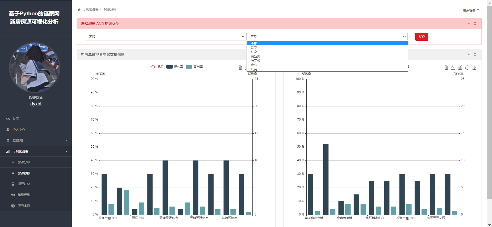This screenshot has width=492, height=227.
Task: Open 服务金额 sidebar submenu item
Action: click(36, 206)
